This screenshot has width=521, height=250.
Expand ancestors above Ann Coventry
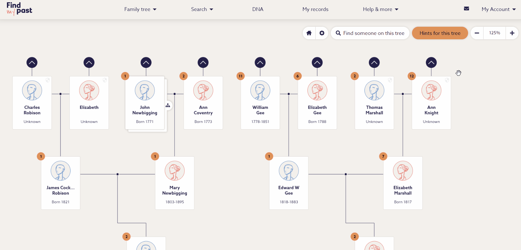coord(203,63)
